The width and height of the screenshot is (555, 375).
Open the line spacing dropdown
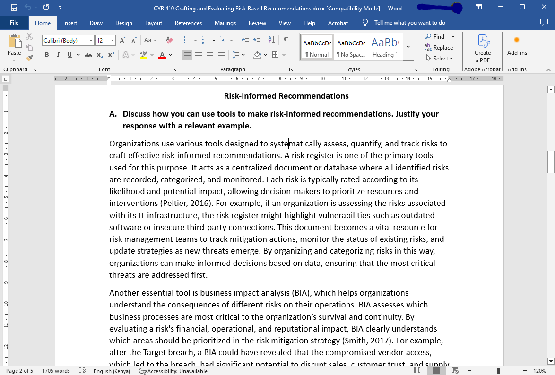coord(238,55)
